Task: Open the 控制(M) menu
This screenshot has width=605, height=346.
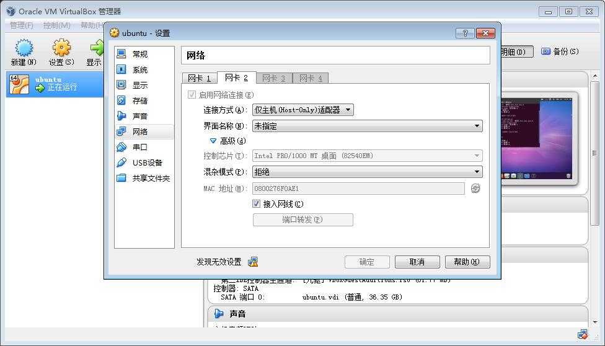Action: click(57, 25)
